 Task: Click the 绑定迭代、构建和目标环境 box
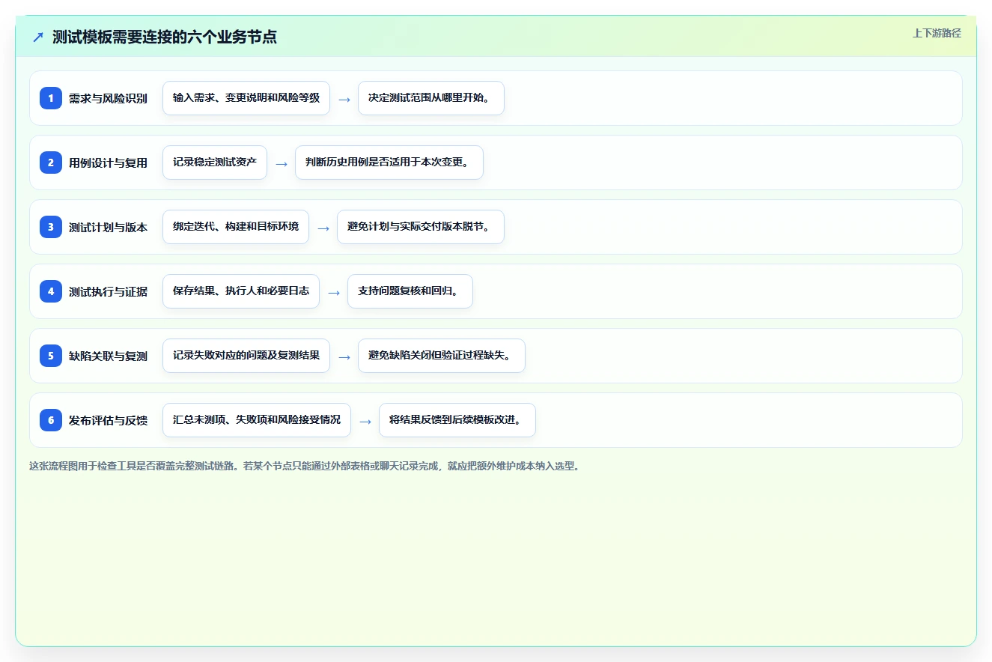(236, 227)
